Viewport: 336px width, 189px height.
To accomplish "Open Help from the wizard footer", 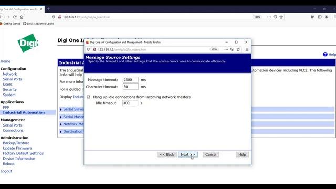I will 242,154.
